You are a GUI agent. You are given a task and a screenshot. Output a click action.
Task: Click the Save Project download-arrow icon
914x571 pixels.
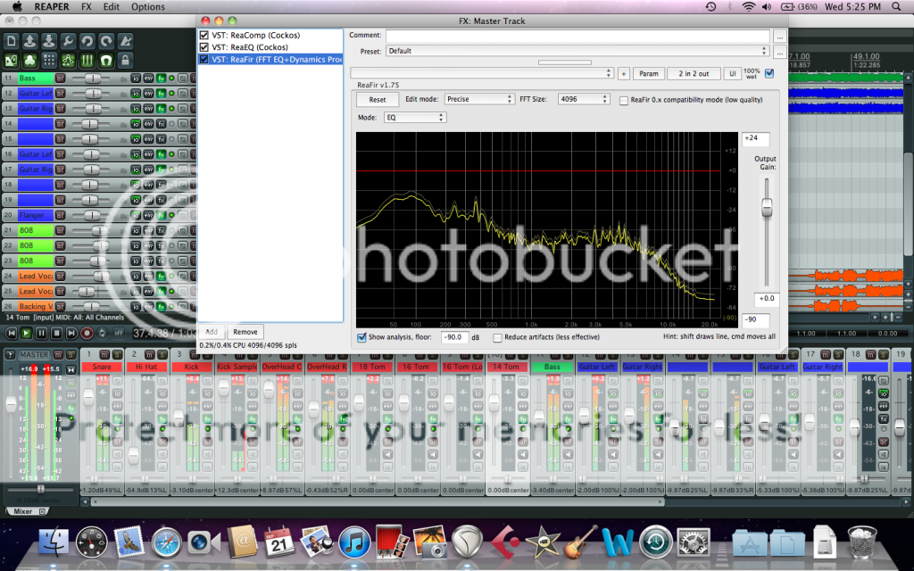[x=49, y=41]
